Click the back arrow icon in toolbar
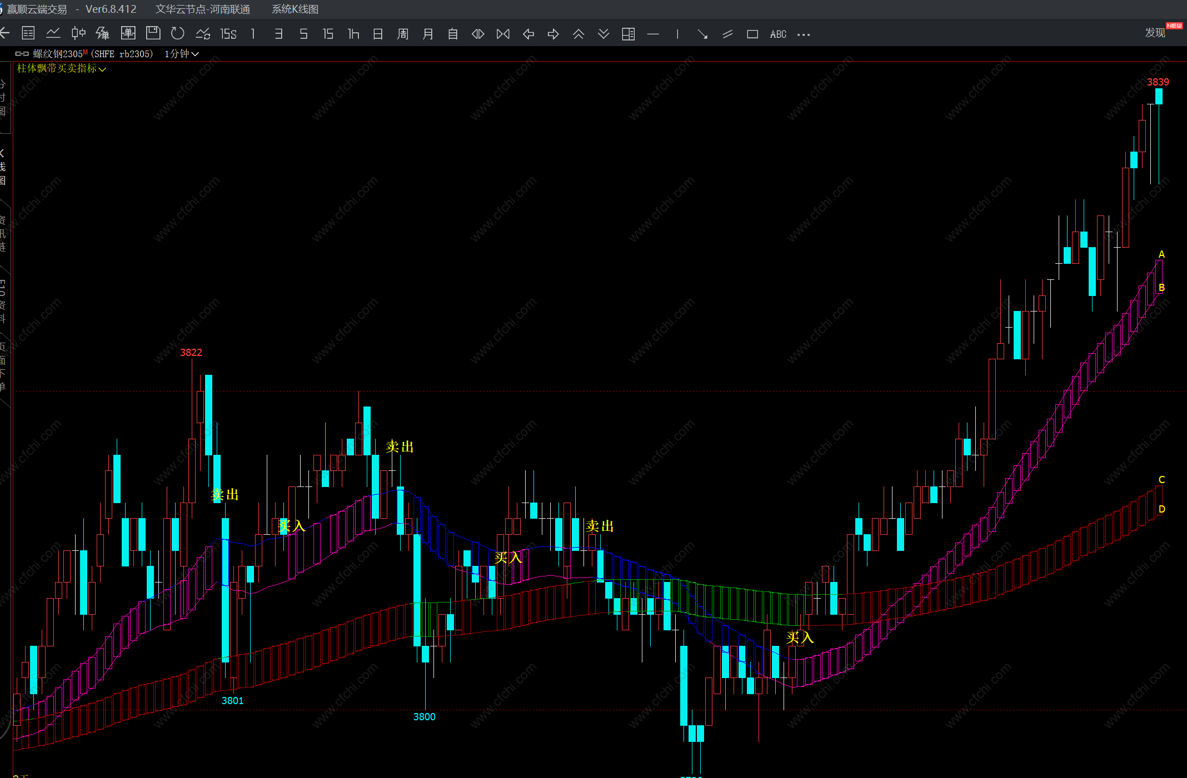This screenshot has width=1187, height=778. 5,33
